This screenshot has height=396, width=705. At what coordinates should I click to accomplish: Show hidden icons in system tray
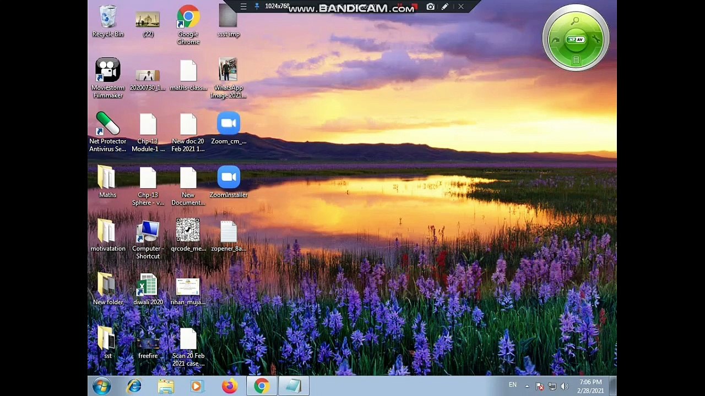click(527, 386)
